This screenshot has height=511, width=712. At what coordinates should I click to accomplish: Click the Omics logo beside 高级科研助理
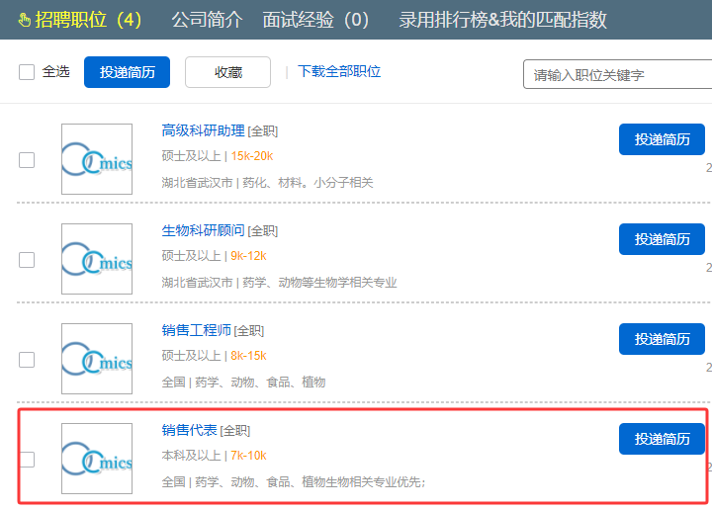coord(96,159)
